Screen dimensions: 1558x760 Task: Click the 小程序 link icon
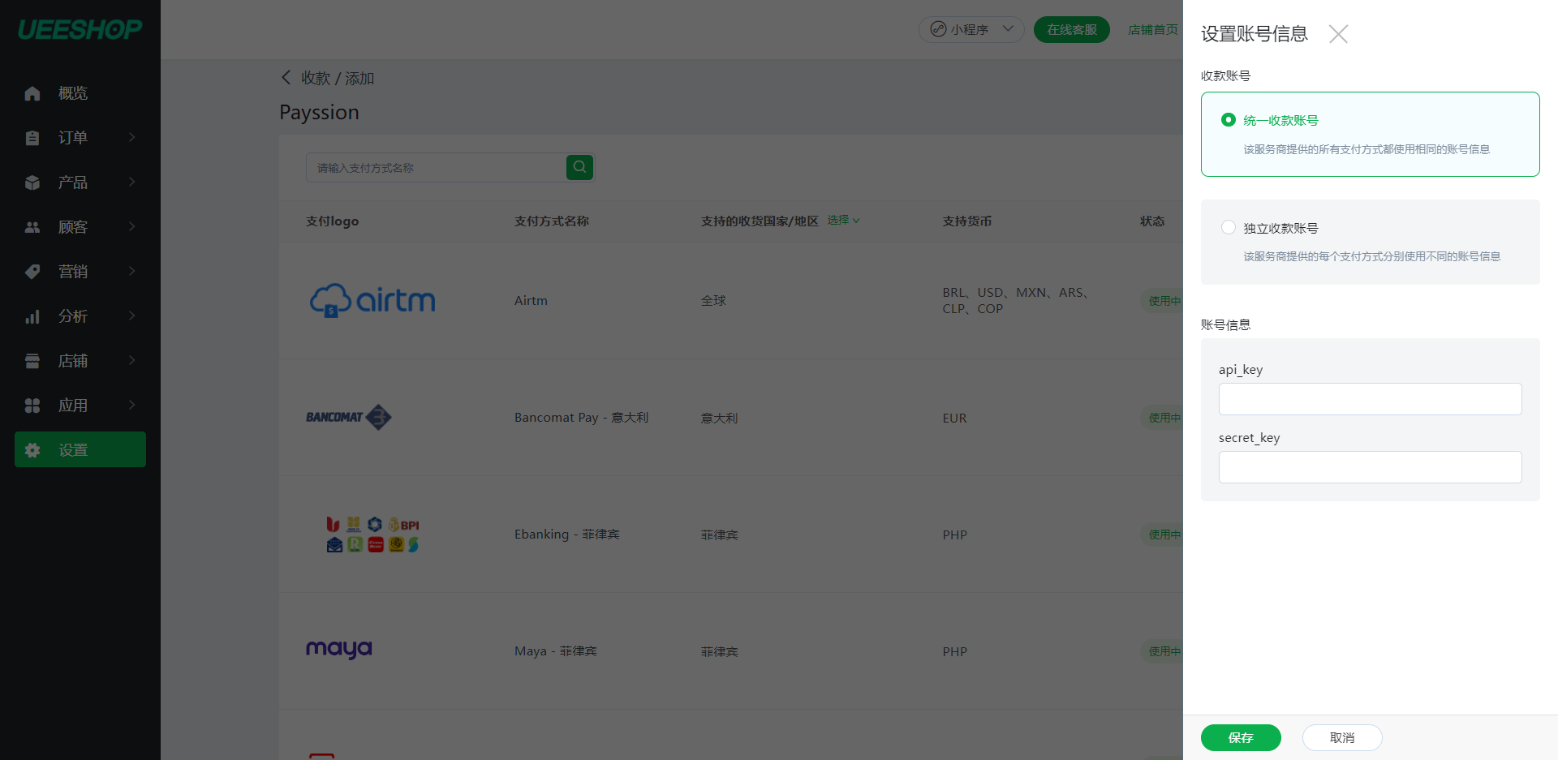[938, 29]
